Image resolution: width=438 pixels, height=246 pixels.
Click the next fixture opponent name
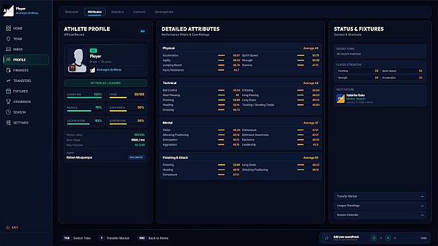[355, 95]
